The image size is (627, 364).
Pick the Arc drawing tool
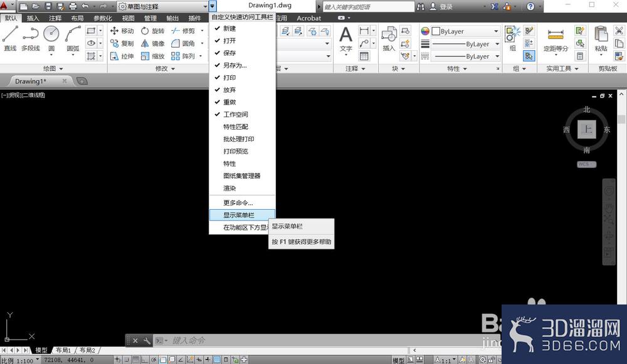tap(72, 34)
